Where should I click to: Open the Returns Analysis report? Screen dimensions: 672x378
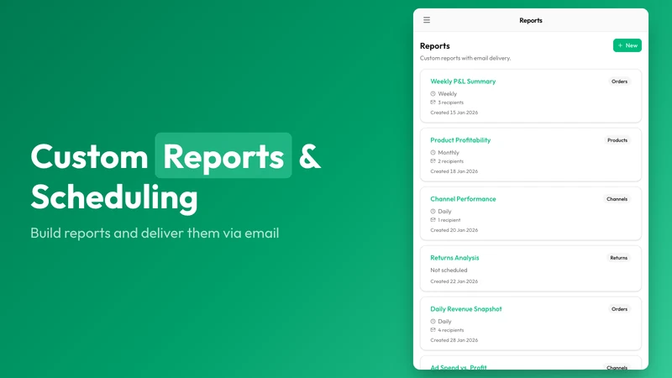pyautogui.click(x=454, y=258)
